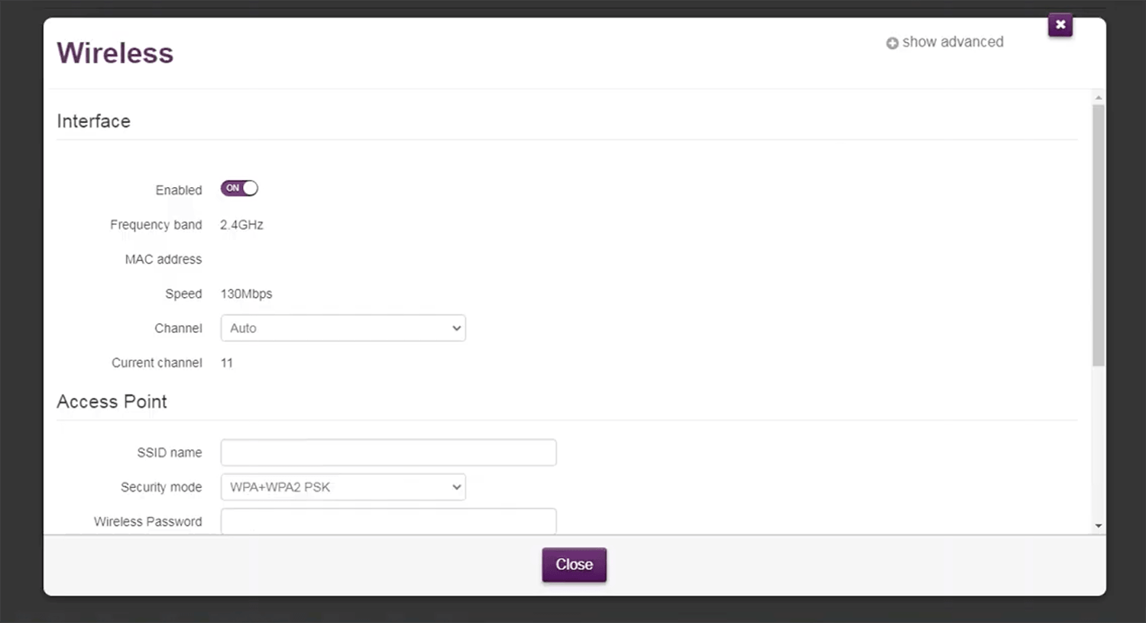Click the plus icon beside show advanced
1146x623 pixels.
pos(892,44)
